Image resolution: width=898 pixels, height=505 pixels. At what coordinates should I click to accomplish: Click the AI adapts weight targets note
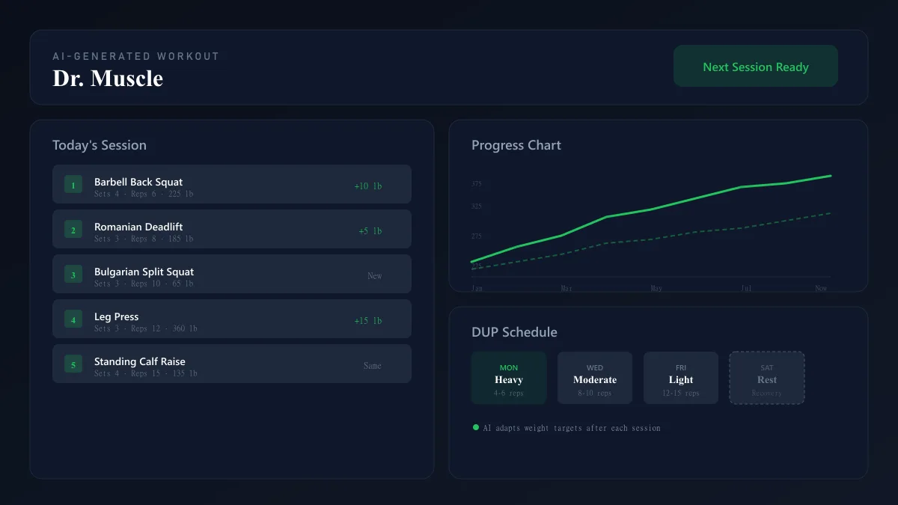click(572, 428)
